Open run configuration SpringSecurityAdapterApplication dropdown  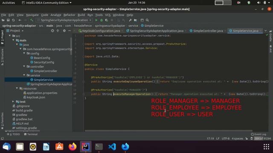pyautogui.click(x=64, y=20)
